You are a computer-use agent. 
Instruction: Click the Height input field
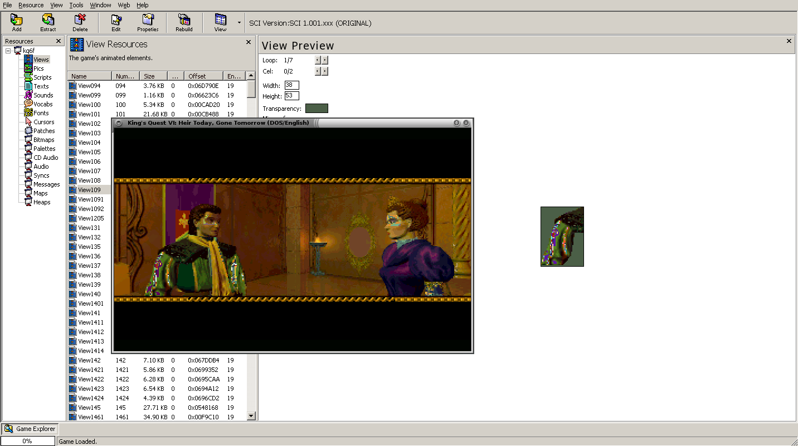292,96
